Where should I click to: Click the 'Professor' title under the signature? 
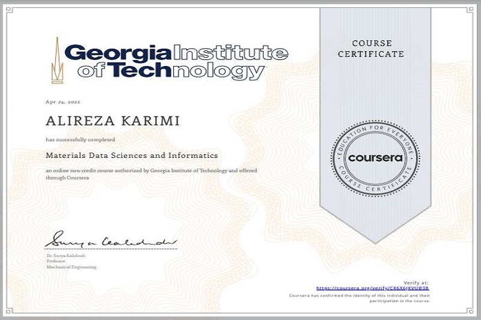(56, 261)
